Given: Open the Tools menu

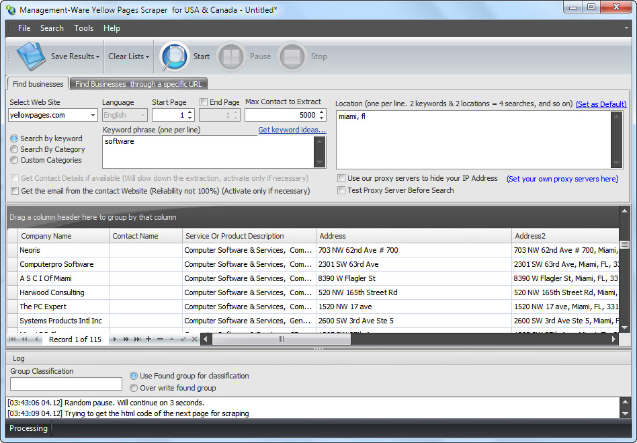Looking at the screenshot, I should 83,28.
